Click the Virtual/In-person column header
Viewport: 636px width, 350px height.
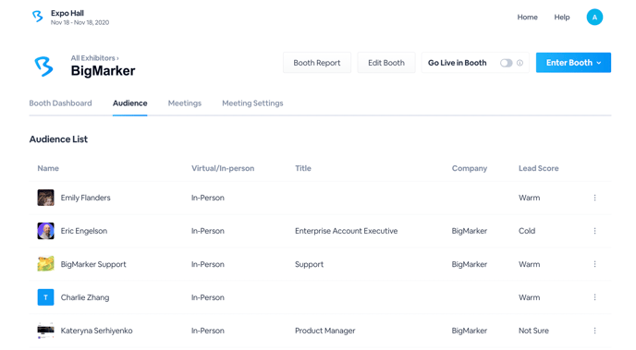click(x=223, y=168)
